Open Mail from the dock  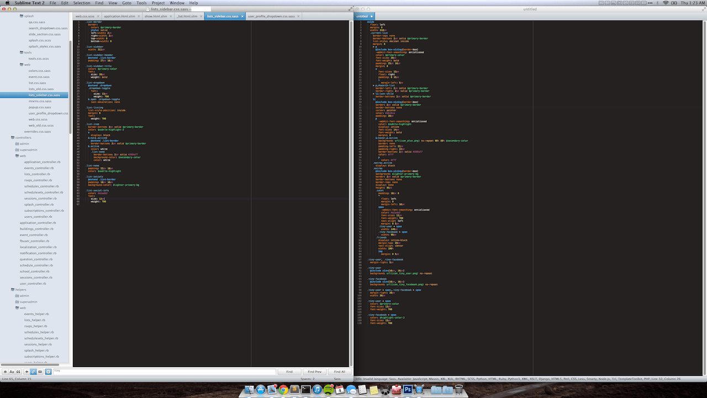point(272,390)
